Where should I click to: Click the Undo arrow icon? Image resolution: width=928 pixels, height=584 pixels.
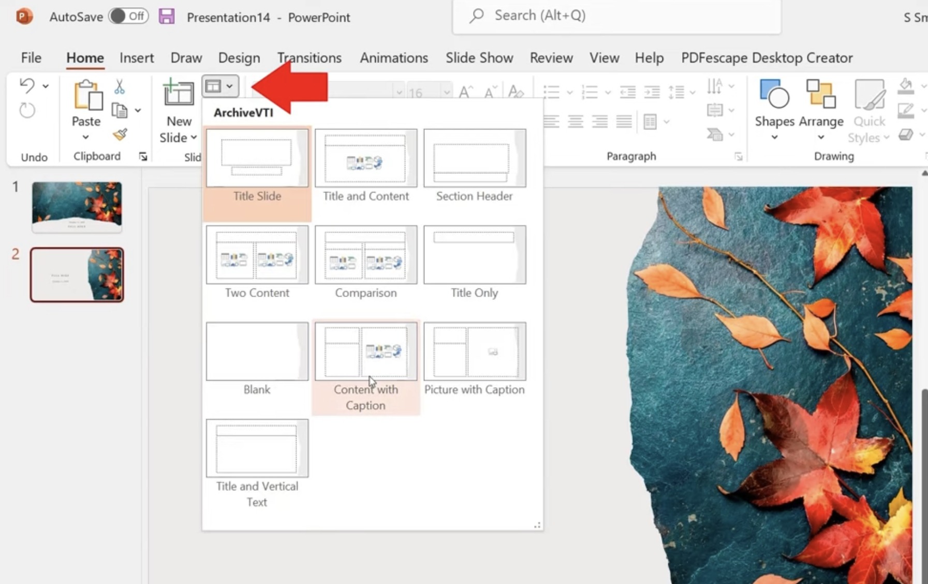pyautogui.click(x=27, y=85)
